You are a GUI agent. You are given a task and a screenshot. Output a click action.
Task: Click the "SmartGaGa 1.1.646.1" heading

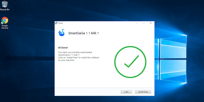[84, 33]
